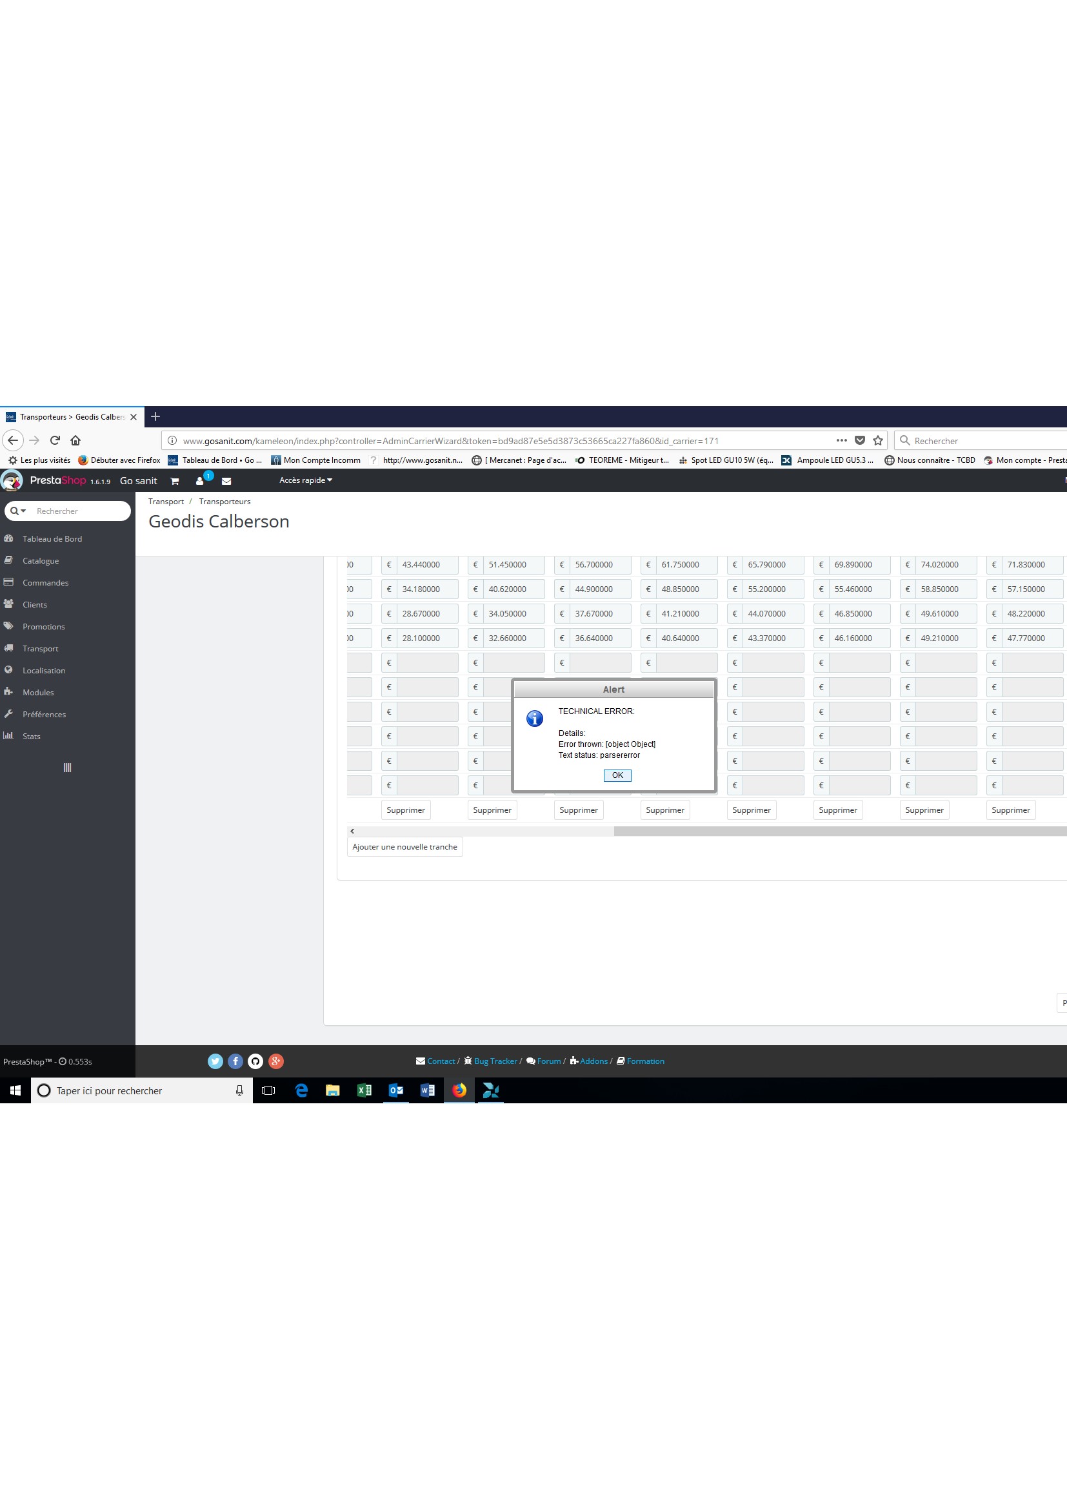Bookmark this page with the star icon
1067x1510 pixels.
pyautogui.click(x=878, y=441)
